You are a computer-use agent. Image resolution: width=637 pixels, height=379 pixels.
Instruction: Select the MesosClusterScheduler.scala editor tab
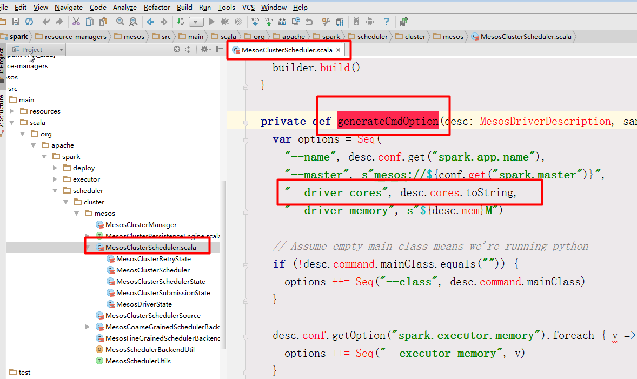(x=287, y=50)
